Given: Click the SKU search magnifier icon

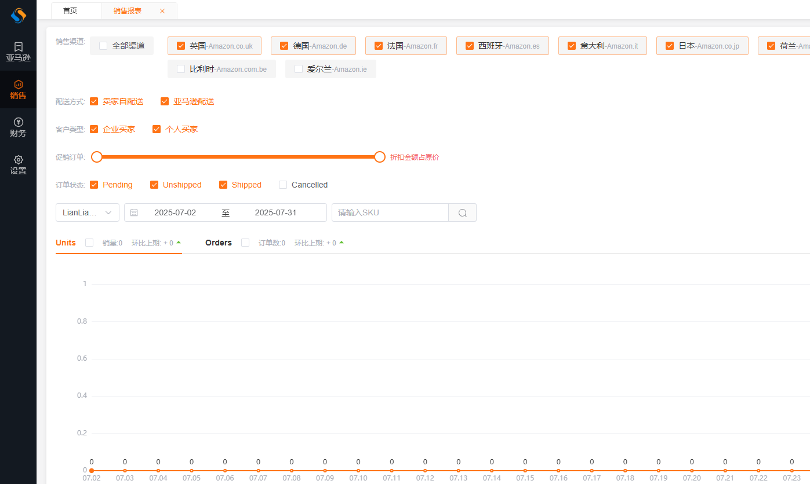Looking at the screenshot, I should coord(462,212).
